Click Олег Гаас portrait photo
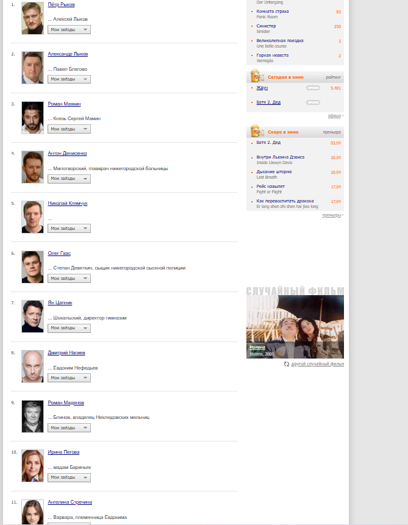408x525 pixels. tap(32, 267)
